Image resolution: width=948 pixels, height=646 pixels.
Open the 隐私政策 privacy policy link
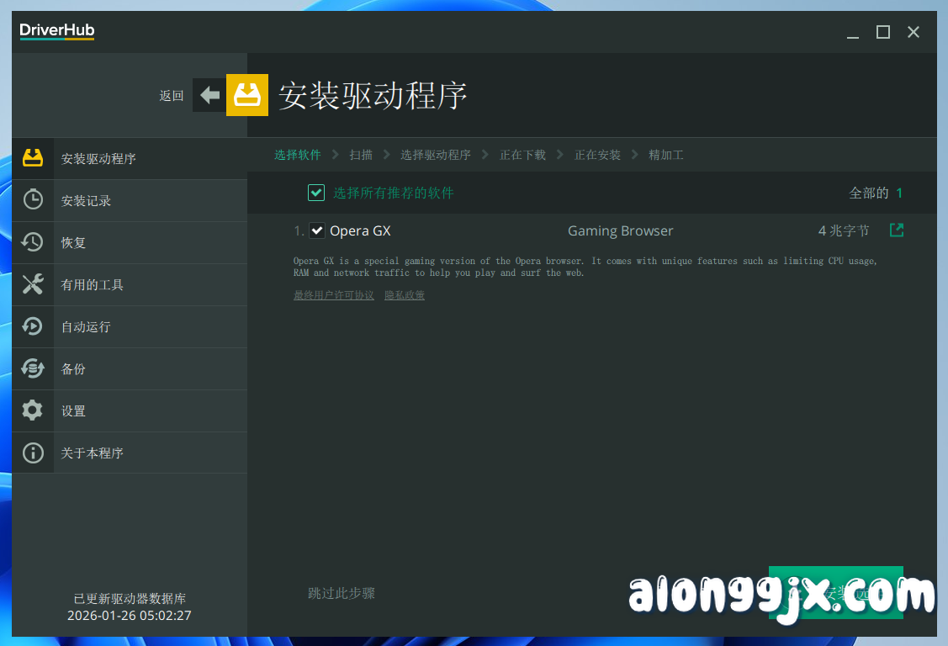405,294
